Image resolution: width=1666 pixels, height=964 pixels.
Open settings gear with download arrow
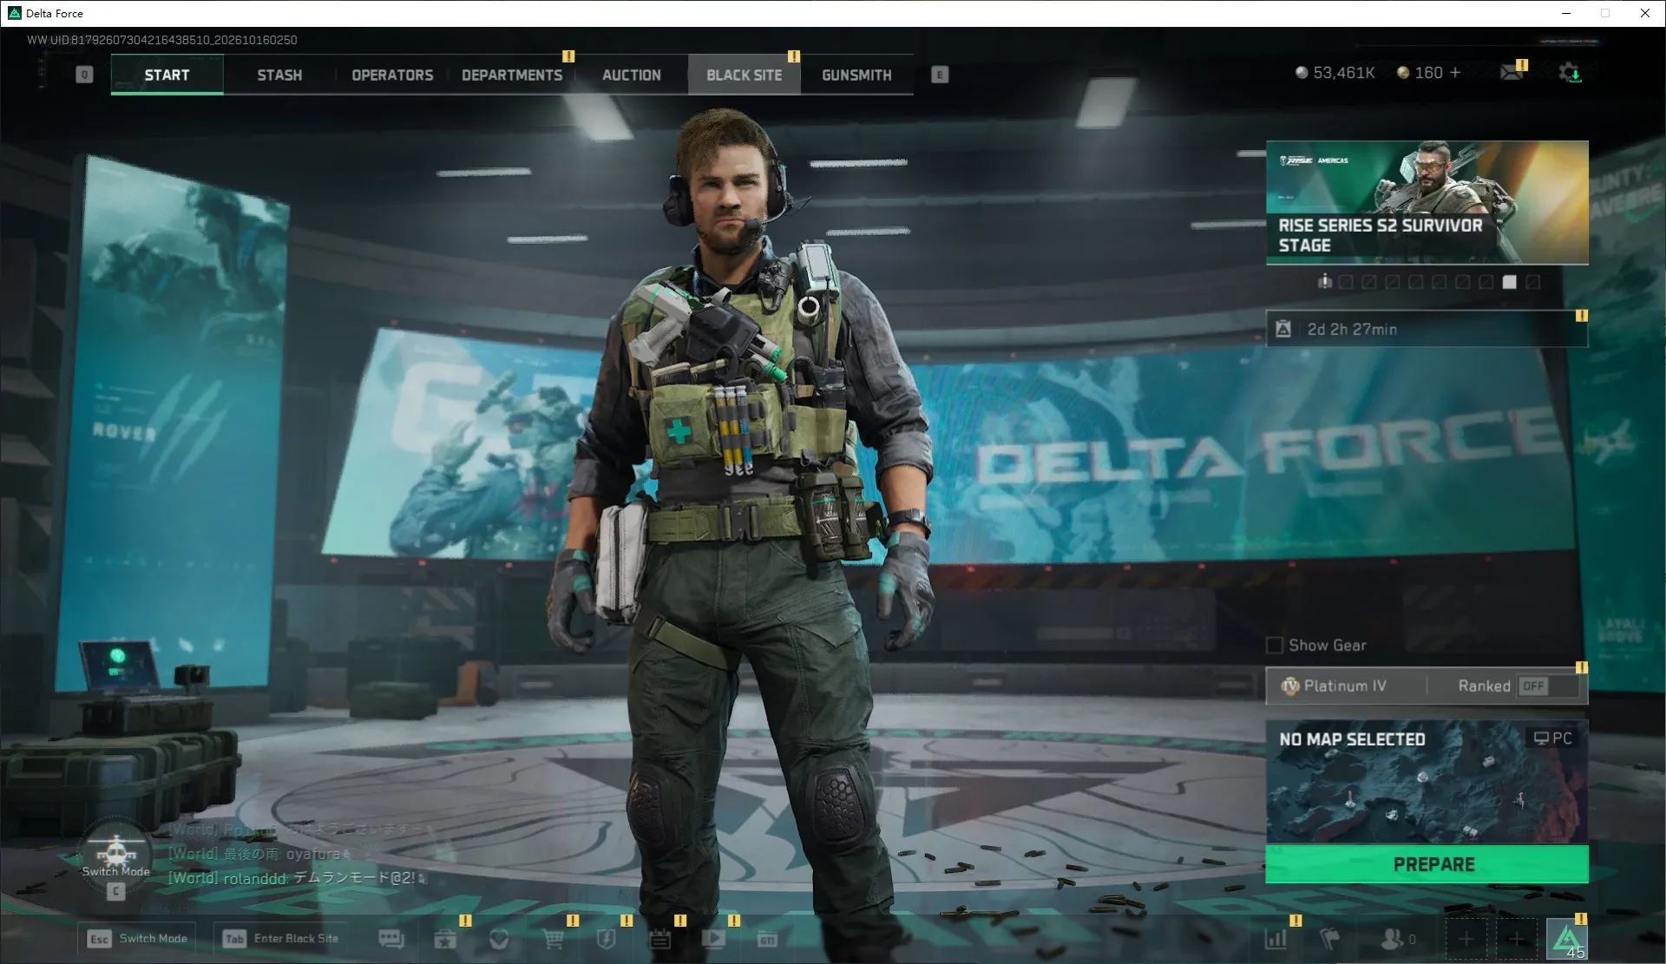[1570, 73]
